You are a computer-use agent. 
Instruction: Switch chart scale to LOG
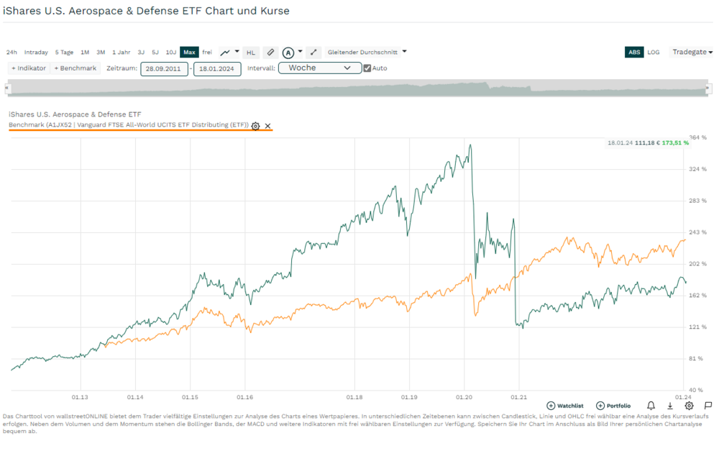[x=654, y=53]
